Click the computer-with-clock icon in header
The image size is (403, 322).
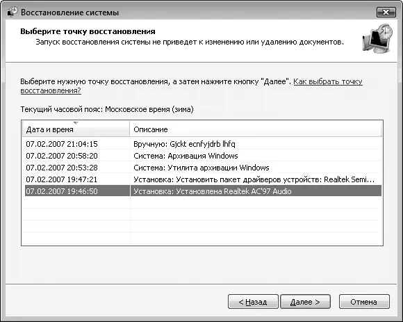(x=377, y=38)
